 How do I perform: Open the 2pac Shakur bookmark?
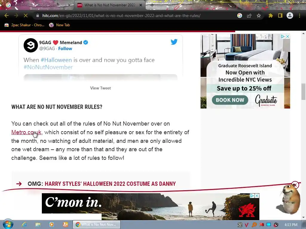25,25
